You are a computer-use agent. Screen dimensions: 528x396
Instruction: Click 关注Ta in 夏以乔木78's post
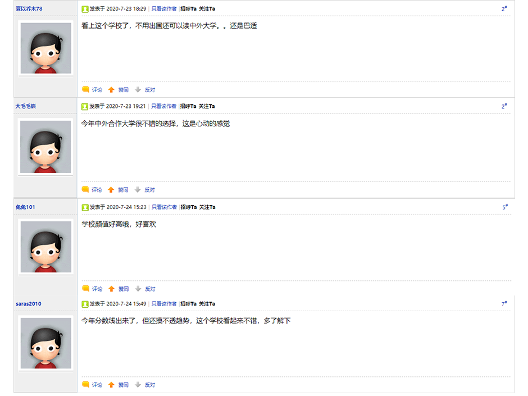click(207, 9)
